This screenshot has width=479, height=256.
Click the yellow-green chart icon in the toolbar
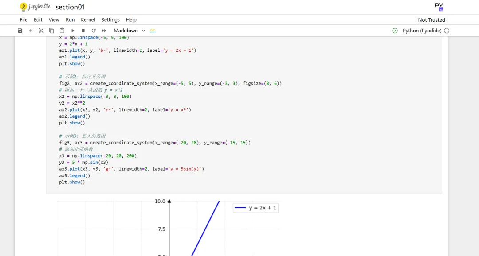[153, 31]
